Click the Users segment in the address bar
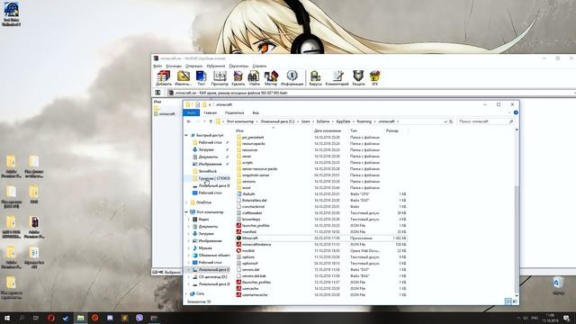 (306, 121)
